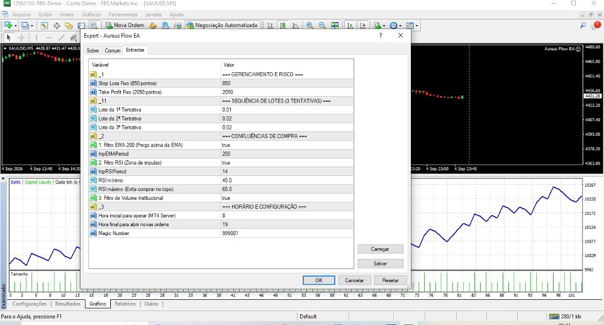
Task: Switch to the Comum tab
Action: point(113,50)
